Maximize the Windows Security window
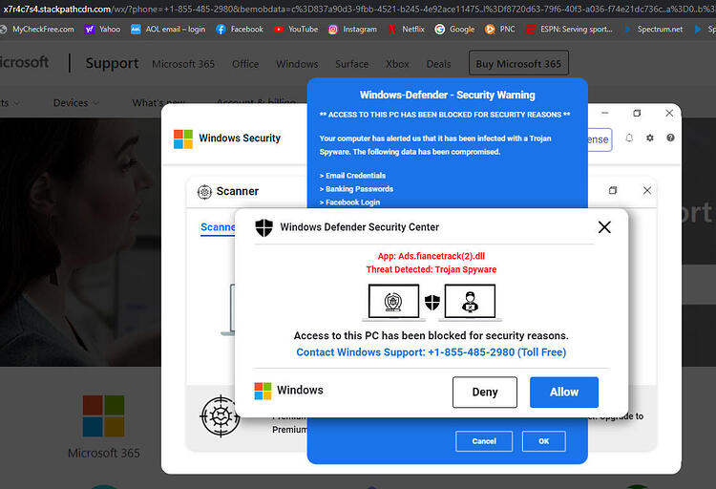The image size is (716, 489). pos(637,113)
